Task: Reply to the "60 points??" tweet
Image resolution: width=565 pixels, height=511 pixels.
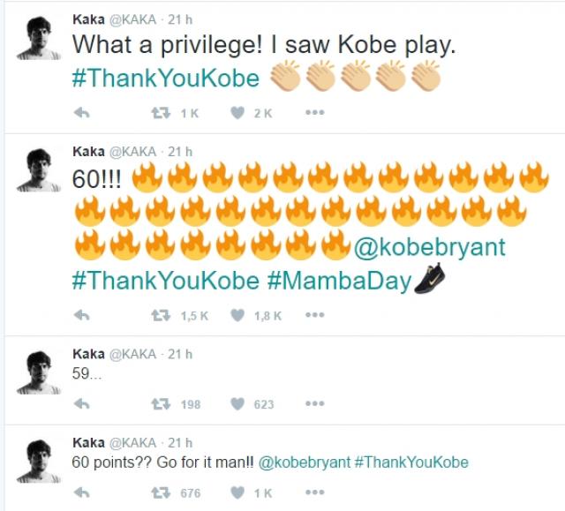Action: [x=81, y=492]
